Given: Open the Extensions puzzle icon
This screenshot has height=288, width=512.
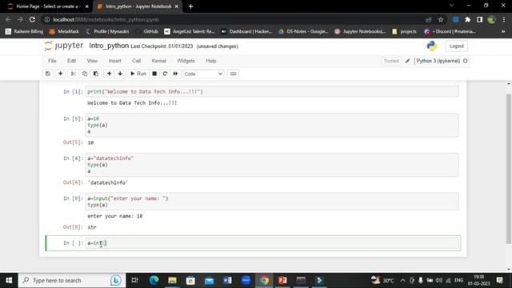Looking at the screenshot, I should click(467, 19).
